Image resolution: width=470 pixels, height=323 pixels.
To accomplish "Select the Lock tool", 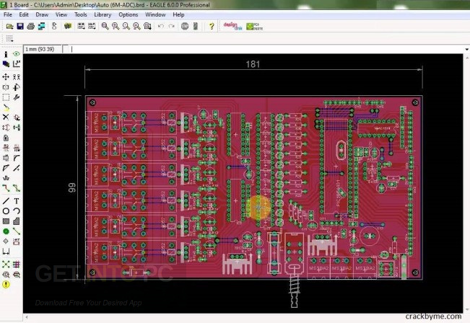I will coord(6,138).
